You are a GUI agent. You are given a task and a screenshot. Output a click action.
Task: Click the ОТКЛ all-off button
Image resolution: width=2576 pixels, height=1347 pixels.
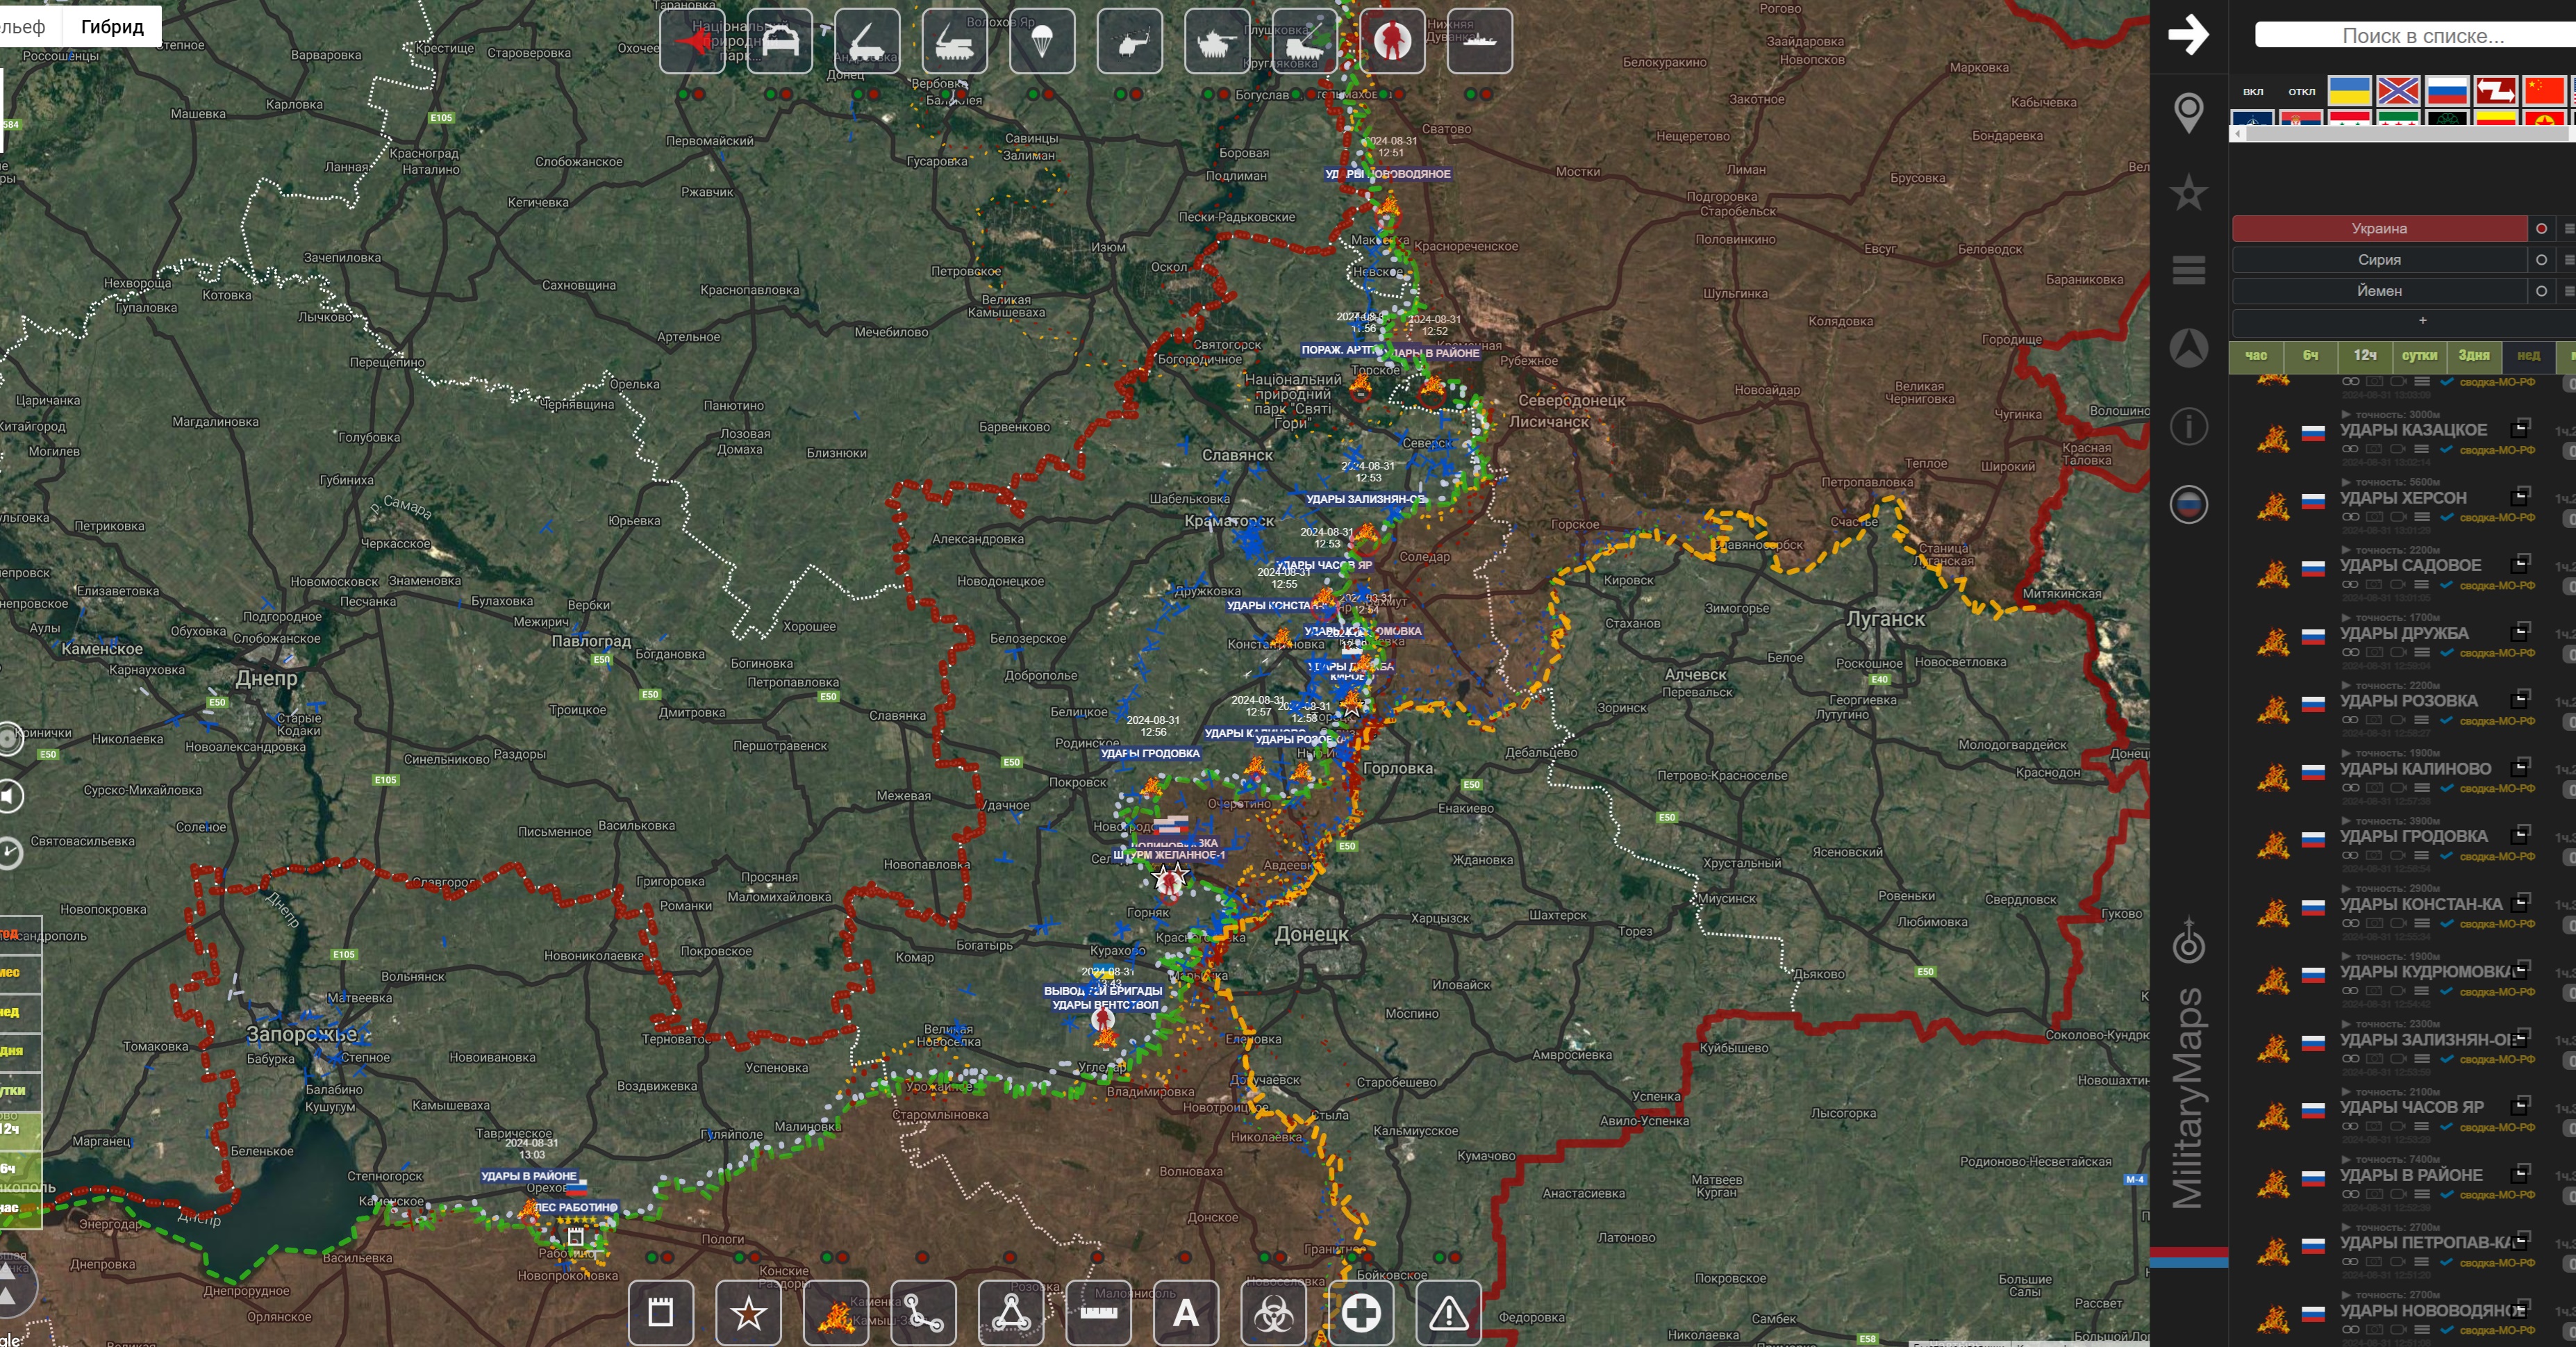click(x=2301, y=92)
